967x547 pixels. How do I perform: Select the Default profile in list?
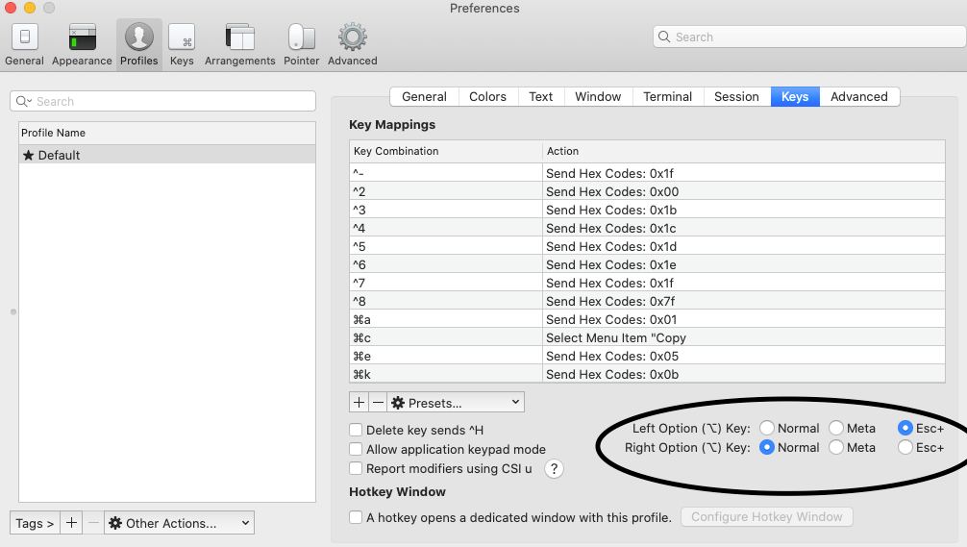[167, 155]
